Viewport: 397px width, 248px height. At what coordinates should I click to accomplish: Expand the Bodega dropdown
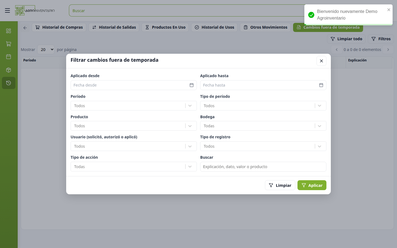[263, 126]
